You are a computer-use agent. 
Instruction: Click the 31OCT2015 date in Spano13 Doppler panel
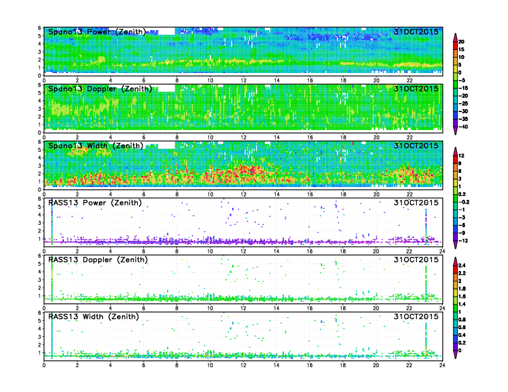point(416,88)
